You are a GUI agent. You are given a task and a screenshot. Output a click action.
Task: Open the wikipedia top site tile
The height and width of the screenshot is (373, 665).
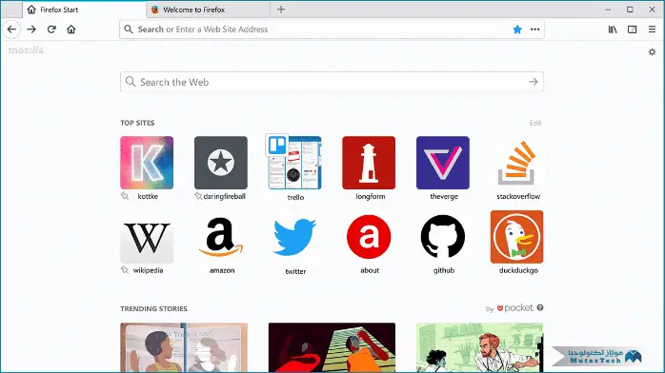[x=147, y=237]
